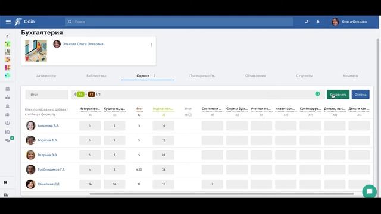Open the calendar icon in sidebar

click(8, 89)
